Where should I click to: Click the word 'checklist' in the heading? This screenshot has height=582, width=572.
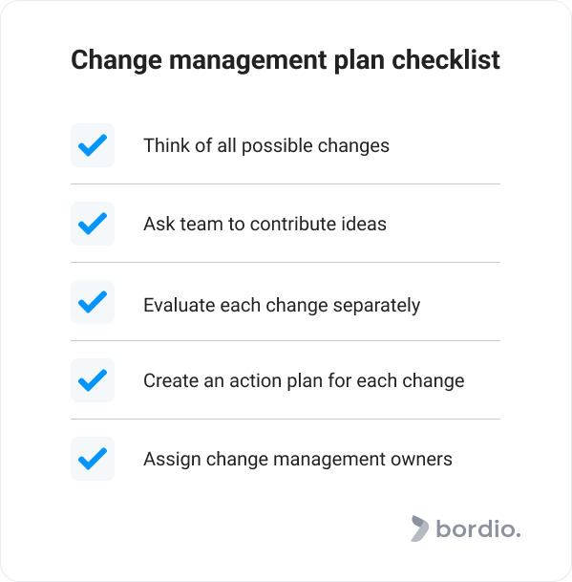click(446, 59)
